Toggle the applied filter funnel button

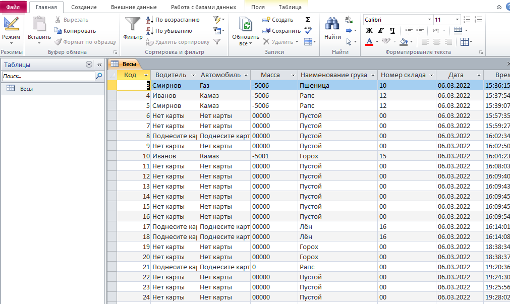pyautogui.click(x=217, y=42)
